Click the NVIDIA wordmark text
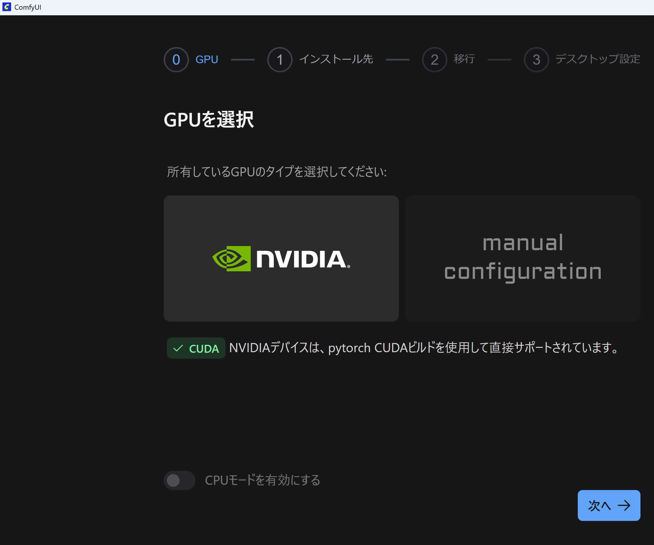This screenshot has width=654, height=545. click(x=301, y=259)
